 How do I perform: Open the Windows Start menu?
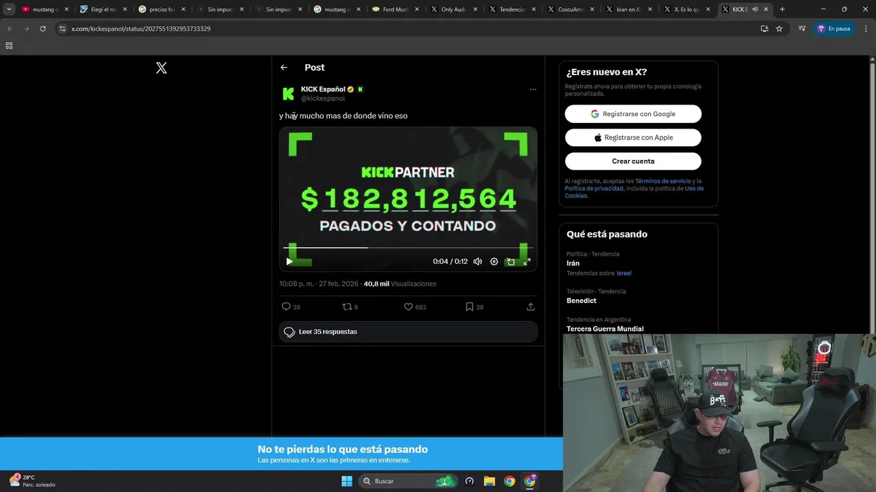(346, 481)
